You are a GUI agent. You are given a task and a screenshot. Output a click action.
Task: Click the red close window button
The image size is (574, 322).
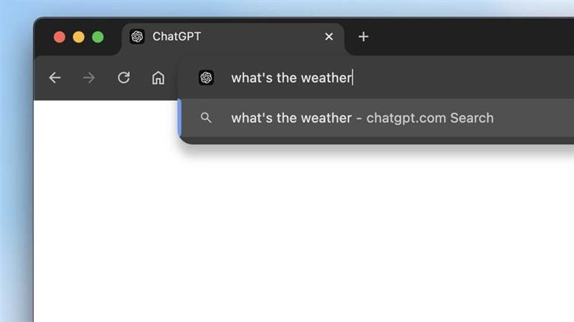coord(60,37)
